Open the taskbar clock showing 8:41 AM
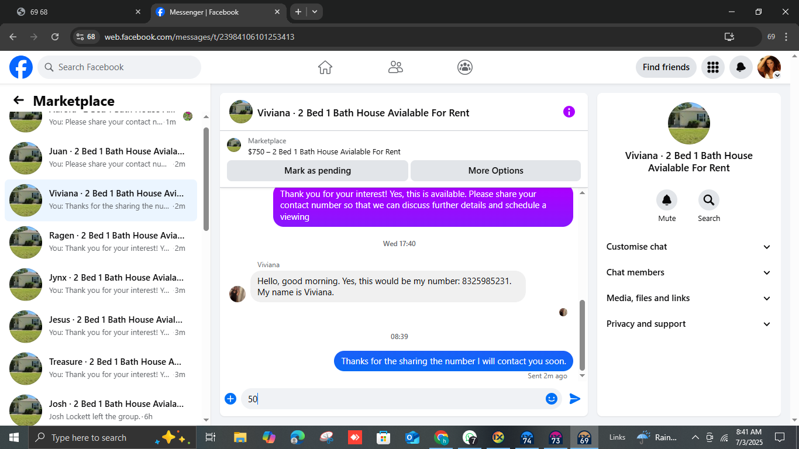 pyautogui.click(x=749, y=437)
